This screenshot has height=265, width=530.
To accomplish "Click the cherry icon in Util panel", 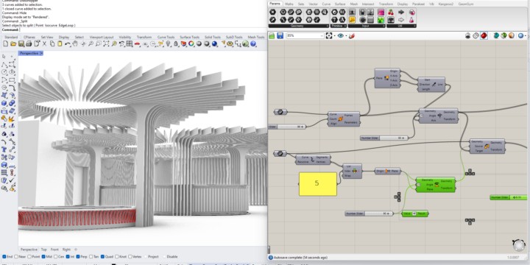I will click(391, 13).
